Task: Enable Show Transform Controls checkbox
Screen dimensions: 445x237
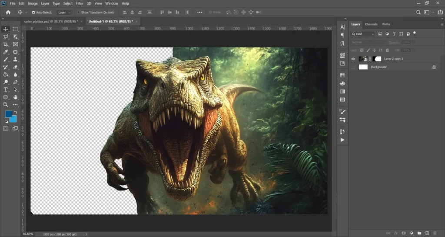Action: point(79,13)
